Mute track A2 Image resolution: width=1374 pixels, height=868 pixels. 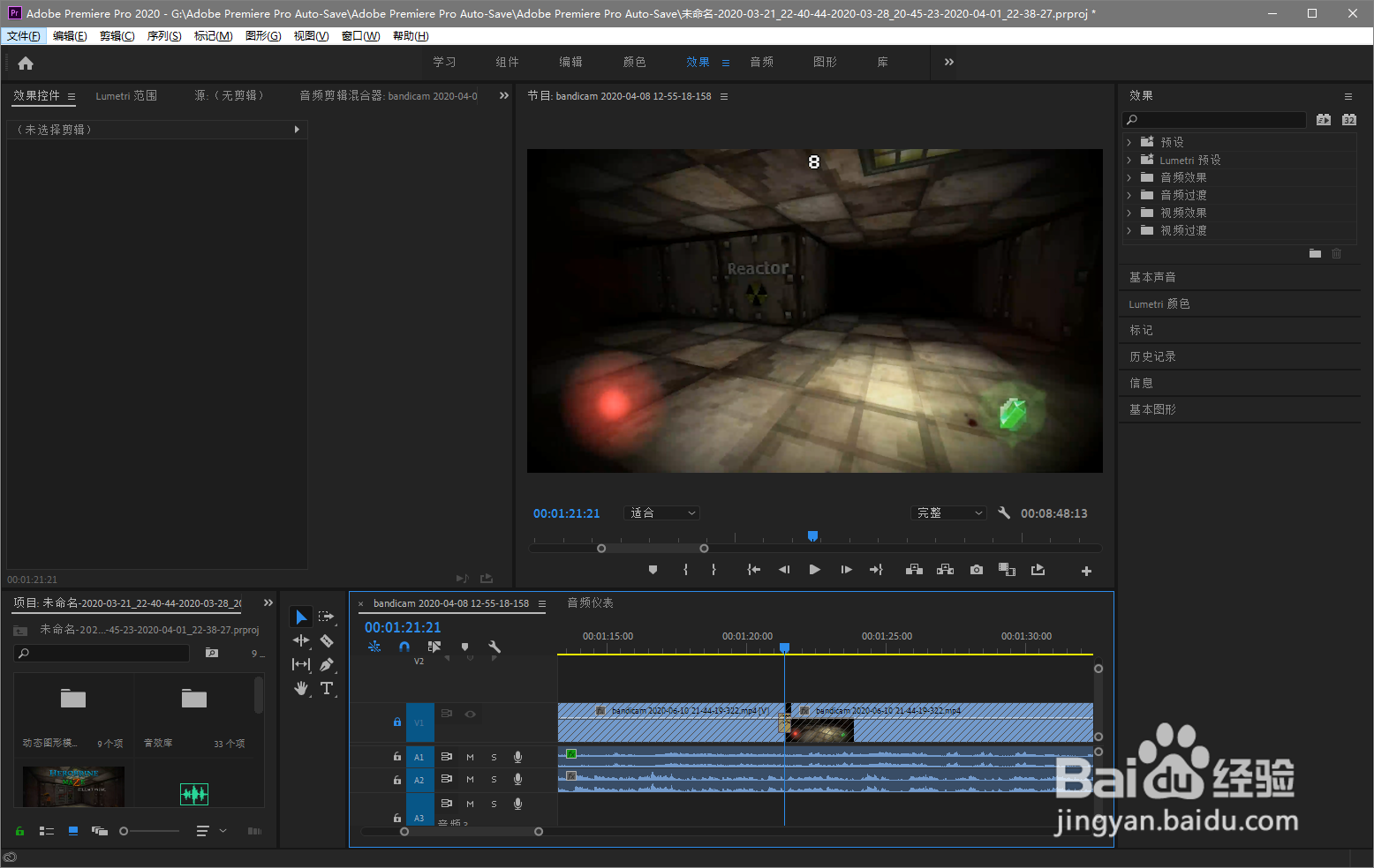click(x=470, y=780)
